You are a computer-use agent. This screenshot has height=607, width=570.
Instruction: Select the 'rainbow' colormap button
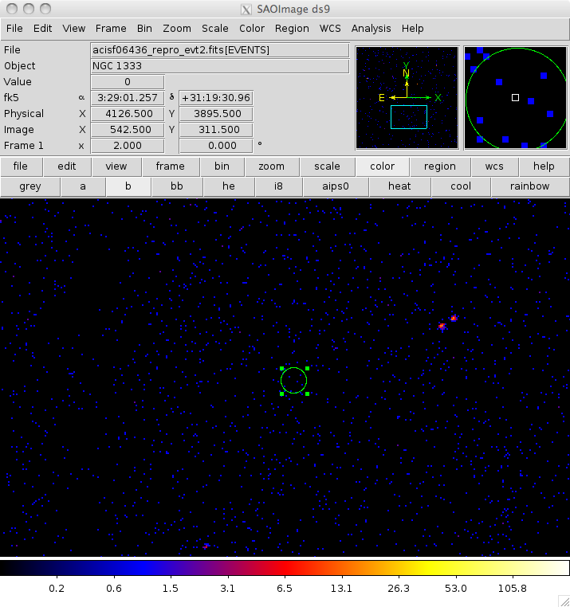[529, 186]
